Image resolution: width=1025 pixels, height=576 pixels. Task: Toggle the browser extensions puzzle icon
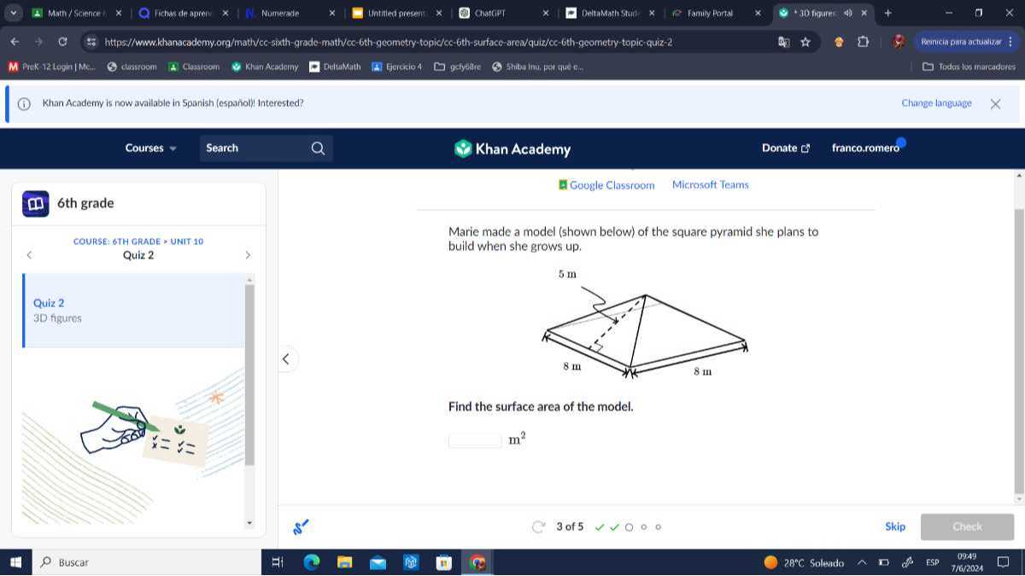[x=863, y=41]
